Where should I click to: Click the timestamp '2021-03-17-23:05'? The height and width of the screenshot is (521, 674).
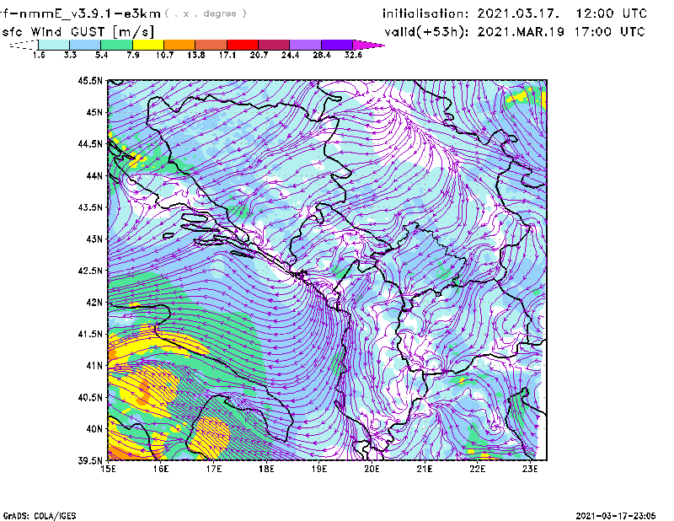coord(616,516)
